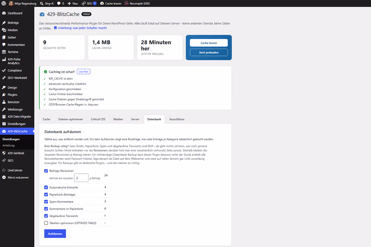Click the Dashboard gauge icon in sidebar
Viewport: 371px width, 247px height.
click(4, 13)
